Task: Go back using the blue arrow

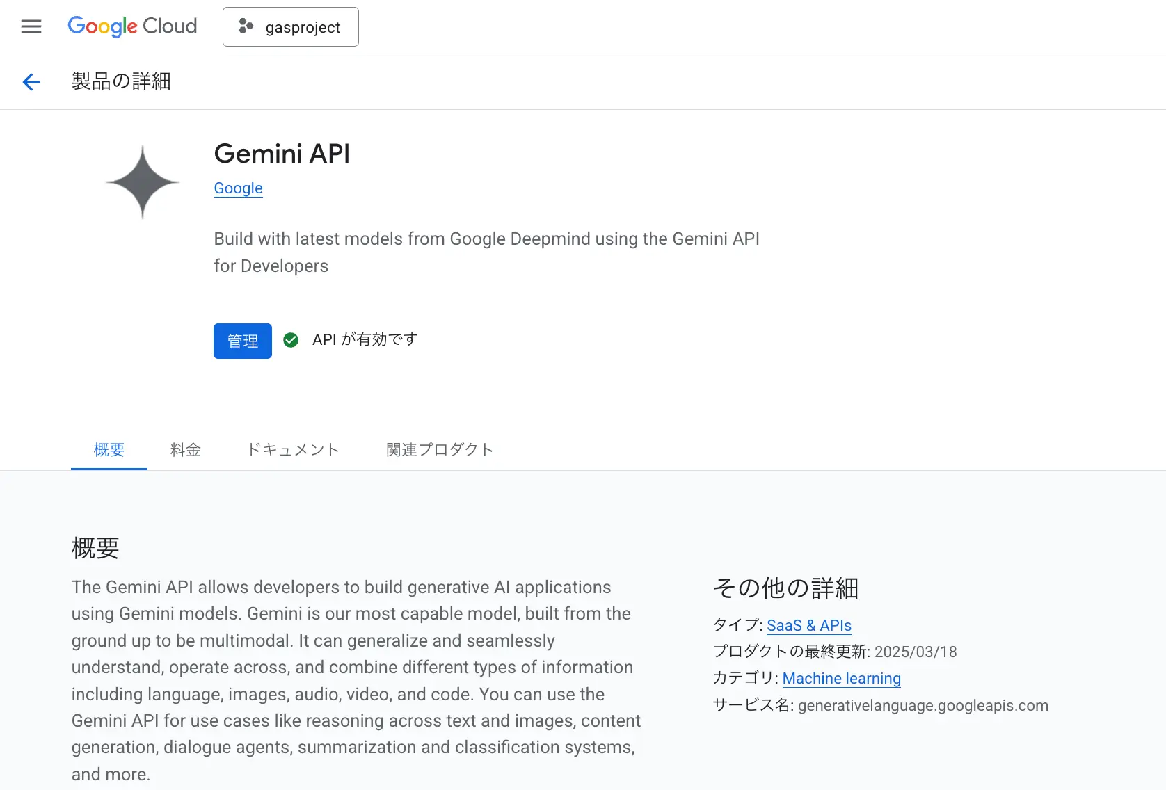Action: tap(31, 82)
